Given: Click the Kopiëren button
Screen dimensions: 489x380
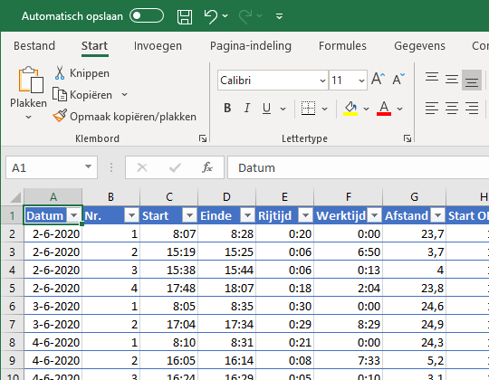Looking at the screenshot, I should pos(82,95).
